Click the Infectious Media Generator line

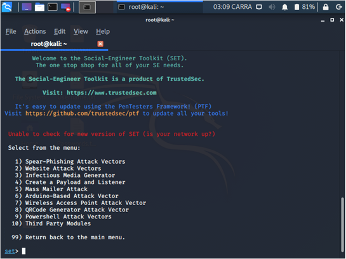tap(65, 175)
